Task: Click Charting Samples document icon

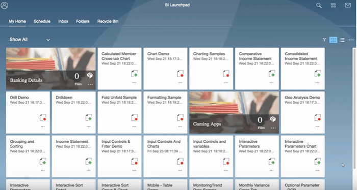Action: 226,74
